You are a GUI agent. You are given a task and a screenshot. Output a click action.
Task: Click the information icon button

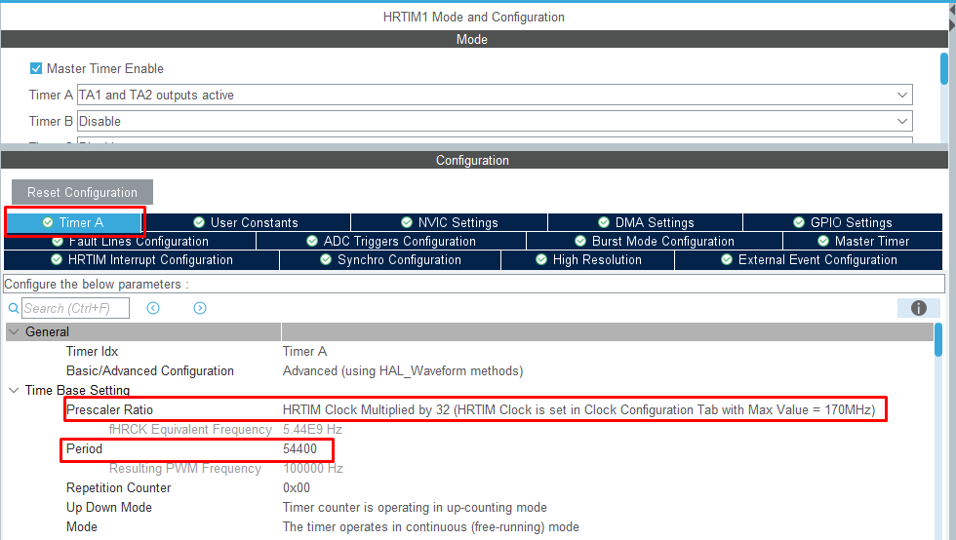pos(918,308)
